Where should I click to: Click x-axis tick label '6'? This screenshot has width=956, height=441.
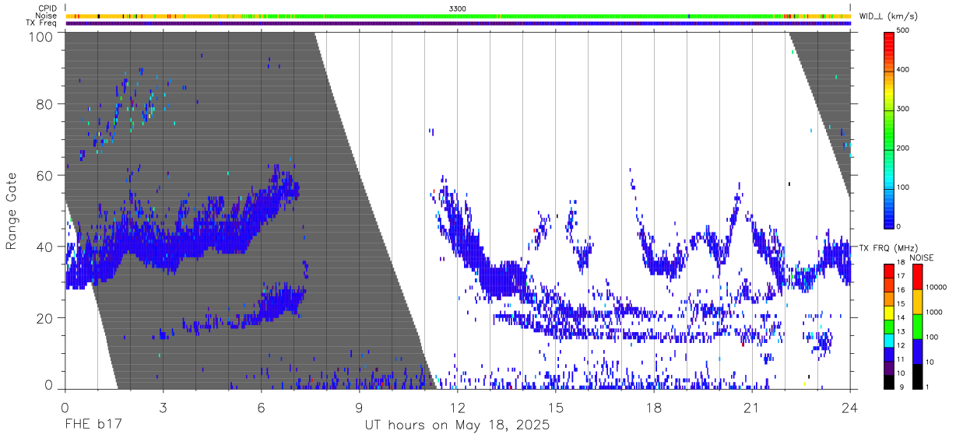(x=262, y=408)
